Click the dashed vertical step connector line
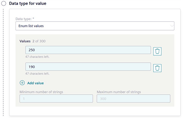 pos(3,62)
